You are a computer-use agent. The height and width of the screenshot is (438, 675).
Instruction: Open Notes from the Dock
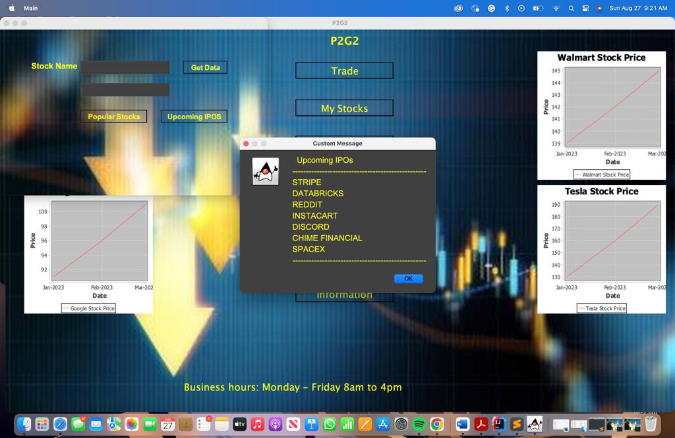pos(221,425)
